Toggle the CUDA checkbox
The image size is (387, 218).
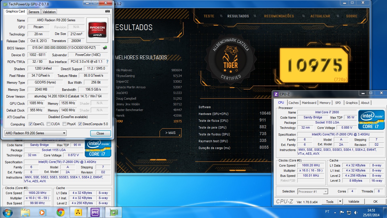tap(49, 124)
